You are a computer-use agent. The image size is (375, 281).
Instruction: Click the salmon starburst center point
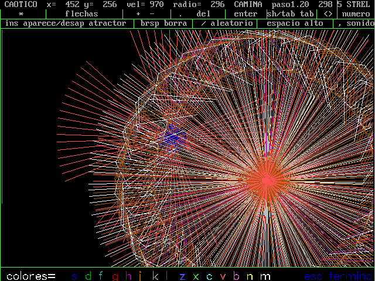(x=267, y=181)
